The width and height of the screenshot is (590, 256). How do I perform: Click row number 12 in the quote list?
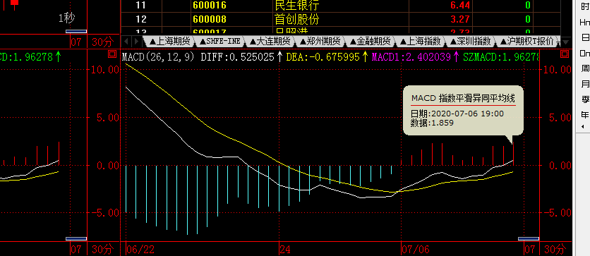(x=140, y=19)
